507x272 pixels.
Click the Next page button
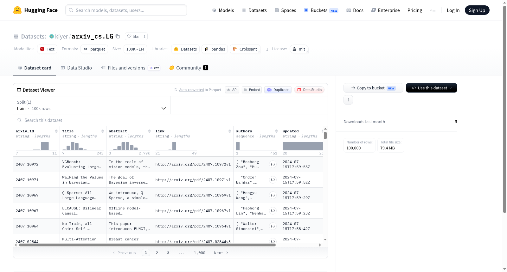coord(221,253)
